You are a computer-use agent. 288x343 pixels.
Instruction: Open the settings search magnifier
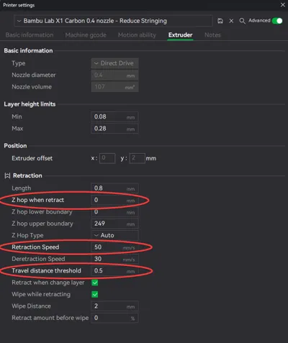click(242, 21)
